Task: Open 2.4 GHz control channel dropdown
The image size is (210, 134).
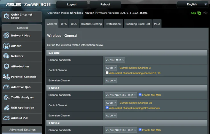Action: tap(111, 68)
